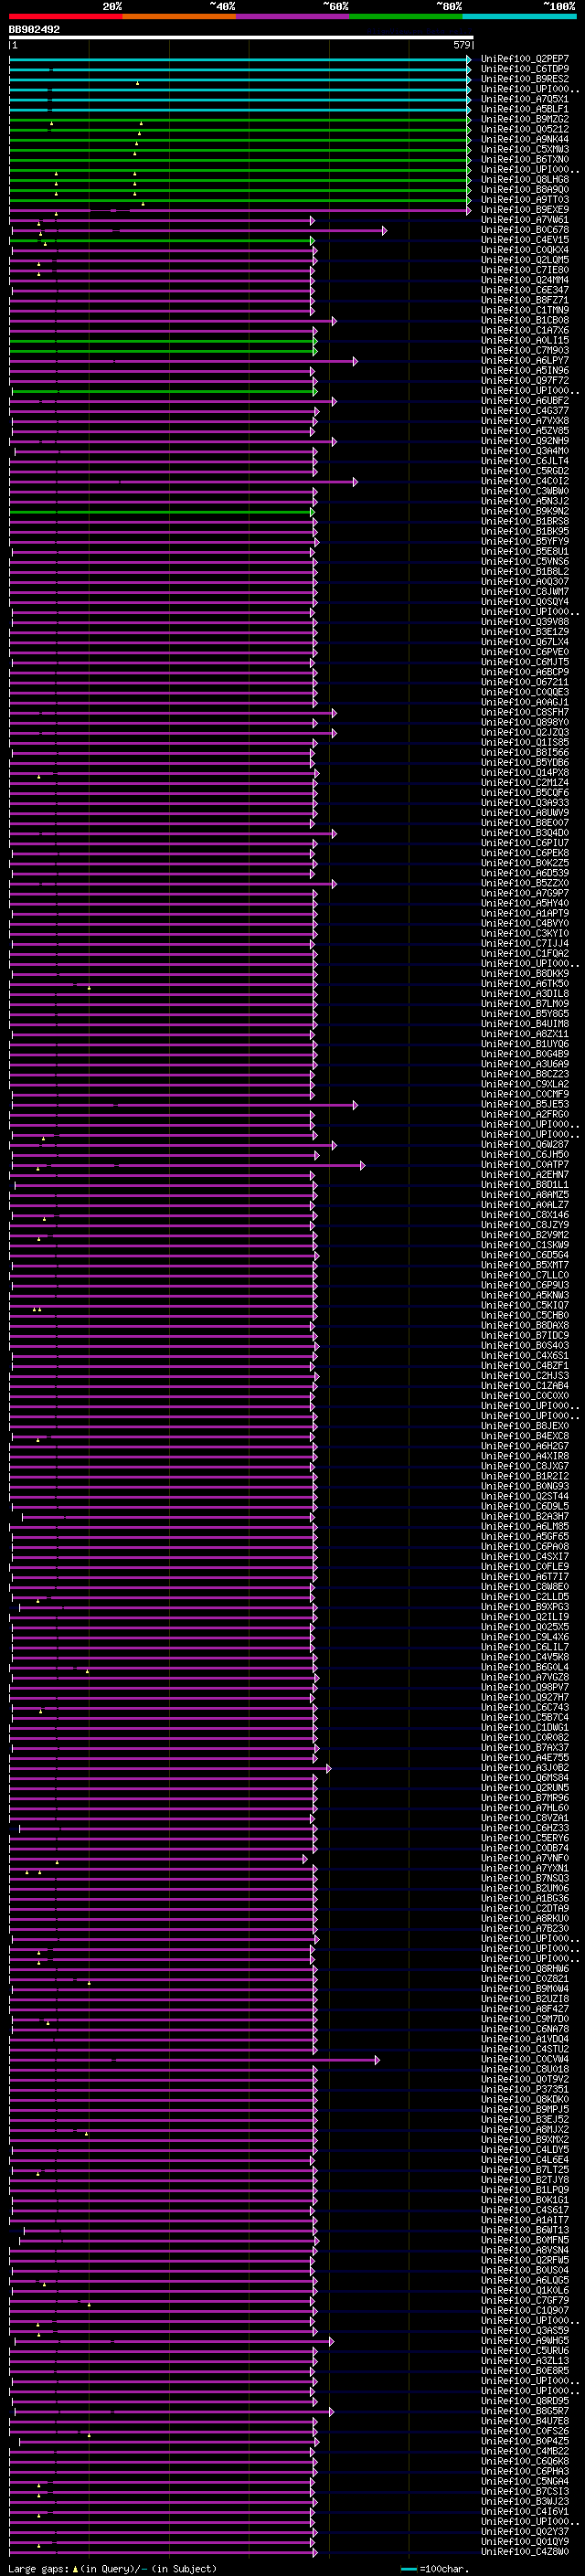Select the label UniRef100_B8D1L1

click(x=524, y=1185)
